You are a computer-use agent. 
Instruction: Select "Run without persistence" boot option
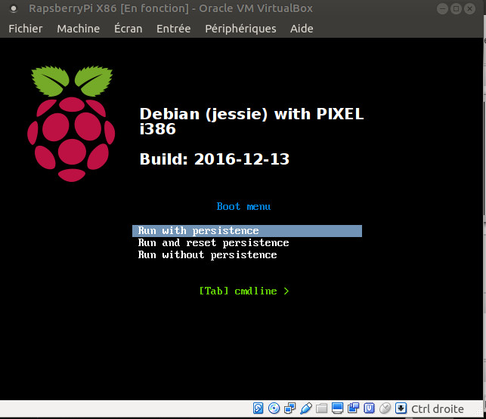(x=207, y=255)
